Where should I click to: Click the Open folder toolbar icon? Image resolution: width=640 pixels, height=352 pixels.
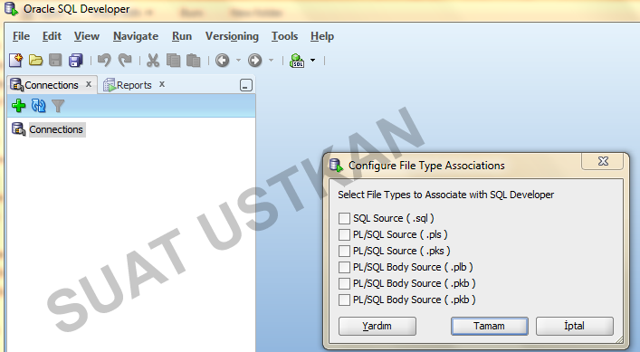pyautogui.click(x=36, y=61)
